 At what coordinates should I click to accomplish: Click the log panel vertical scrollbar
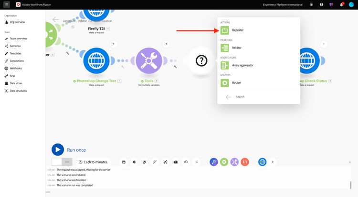click(351, 185)
